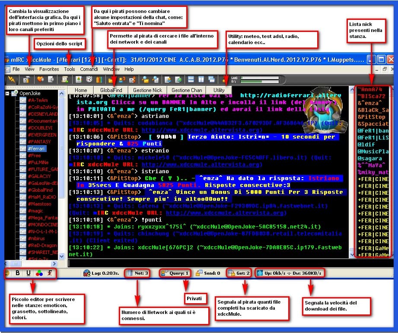This screenshot has width=398, height=333.
Task: Click the clock icon in the toolbar
Action: pyautogui.click(x=89, y=79)
